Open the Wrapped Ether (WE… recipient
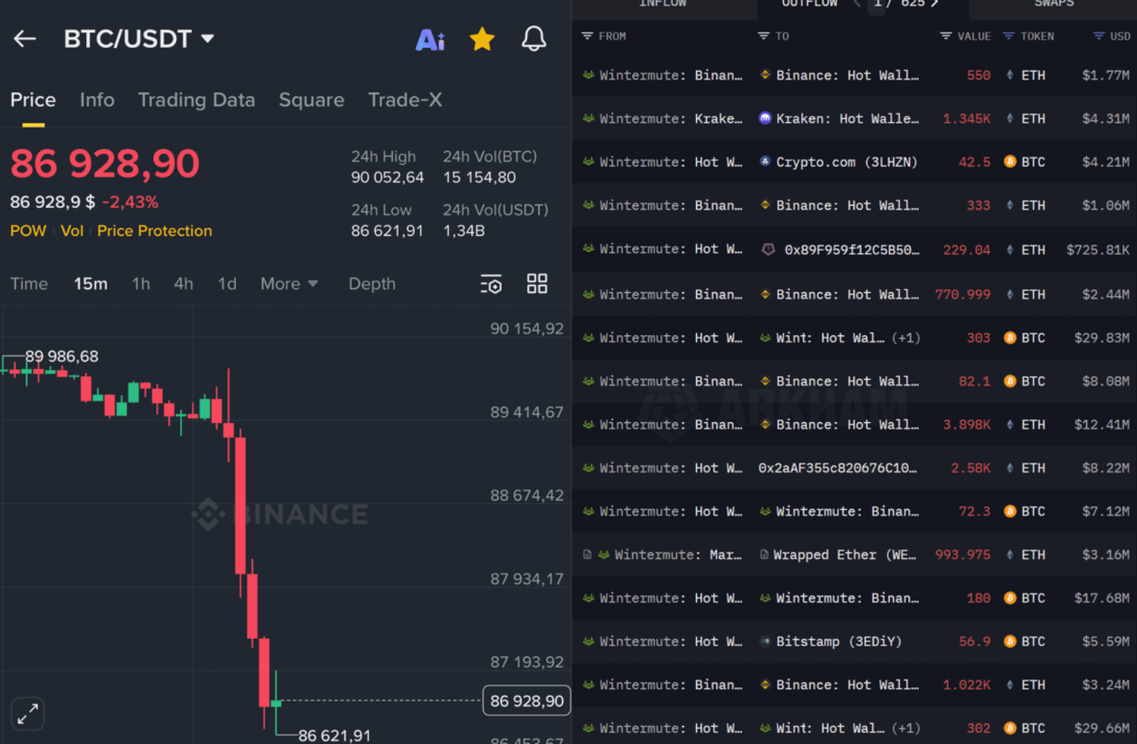Image resolution: width=1137 pixels, height=744 pixels. click(x=844, y=555)
